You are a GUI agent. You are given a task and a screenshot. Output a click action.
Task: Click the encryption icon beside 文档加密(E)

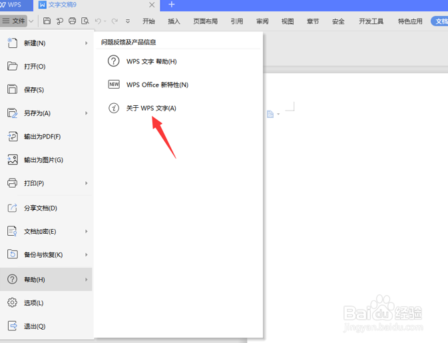[12, 231]
